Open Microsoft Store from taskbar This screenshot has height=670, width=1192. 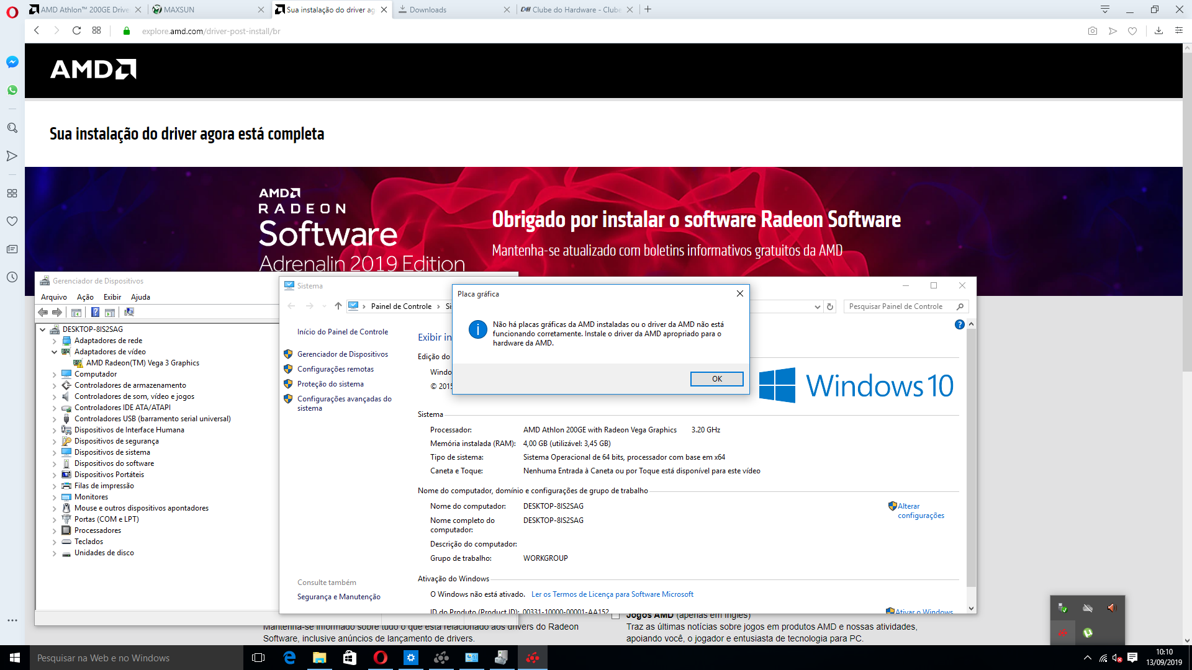point(350,658)
